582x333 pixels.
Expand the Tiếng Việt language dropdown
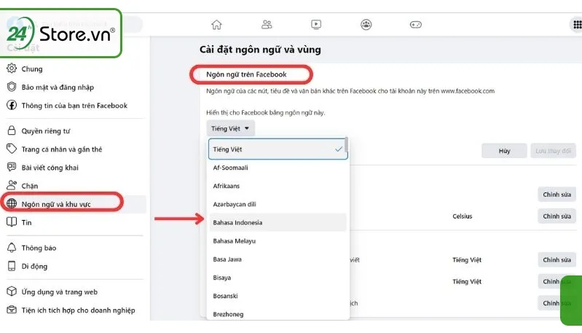point(230,129)
